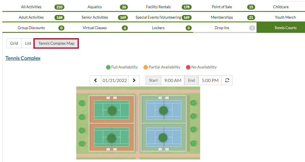Open the Drop-Ins category
Viewport: 305px width, 162px height.
pos(222,28)
